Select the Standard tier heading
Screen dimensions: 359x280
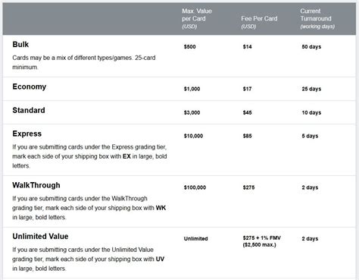(x=29, y=110)
